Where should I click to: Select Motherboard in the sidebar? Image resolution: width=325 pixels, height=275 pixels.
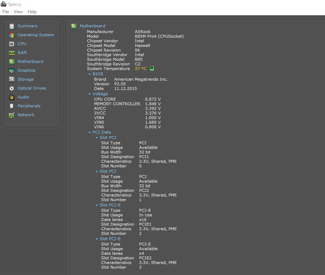pos(31,61)
